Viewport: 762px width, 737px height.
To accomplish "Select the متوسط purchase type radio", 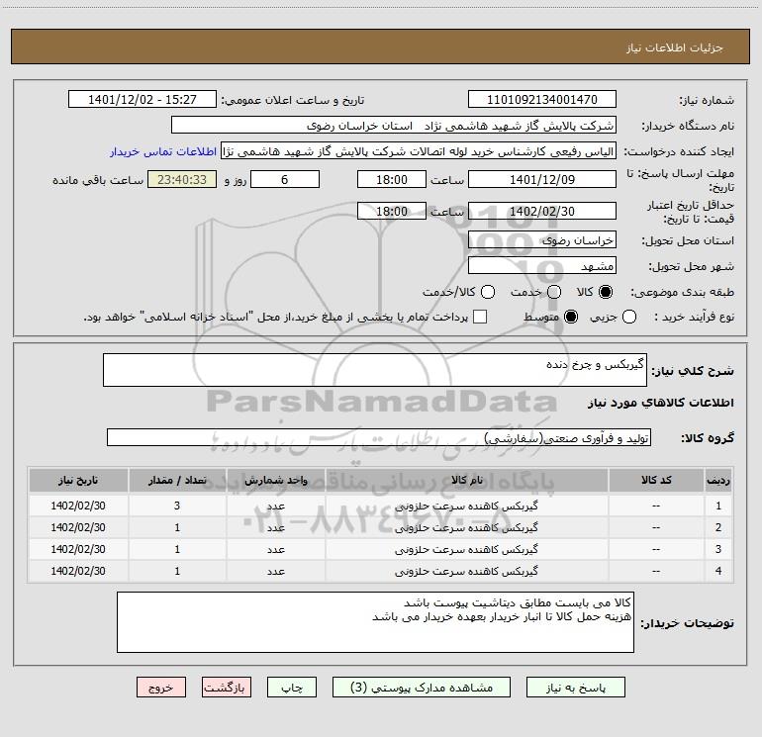I will (571, 317).
